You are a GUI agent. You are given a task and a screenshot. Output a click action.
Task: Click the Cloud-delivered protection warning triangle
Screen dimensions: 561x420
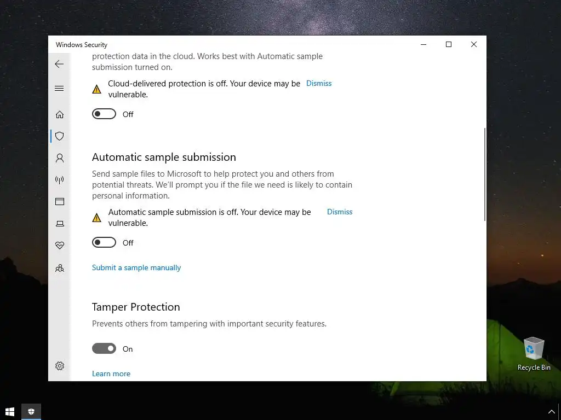pyautogui.click(x=96, y=89)
